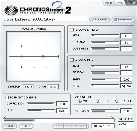Viewport: 137px width, 131px height.
Task: Click the Groove Pitch SHIFT slider
Action: pos(105,80)
